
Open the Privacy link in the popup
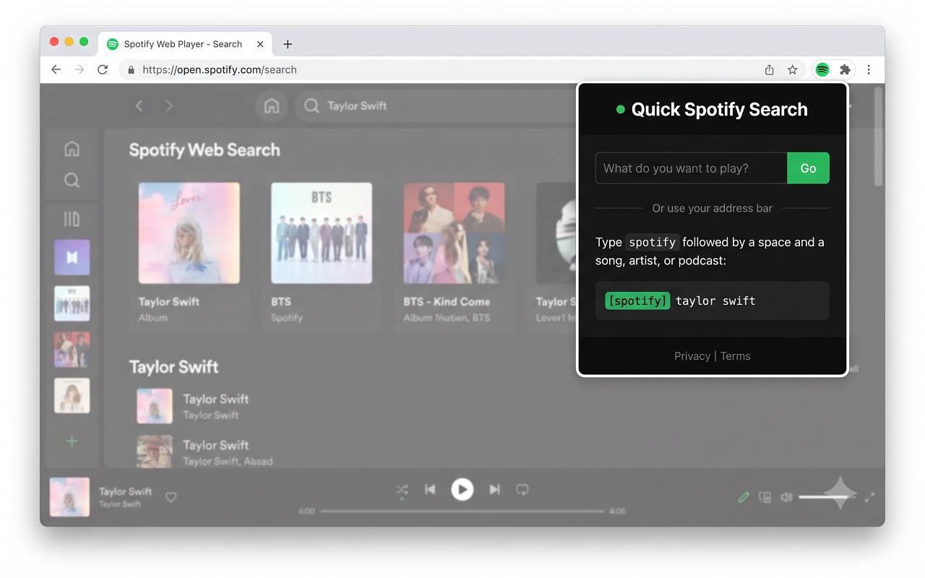(692, 356)
